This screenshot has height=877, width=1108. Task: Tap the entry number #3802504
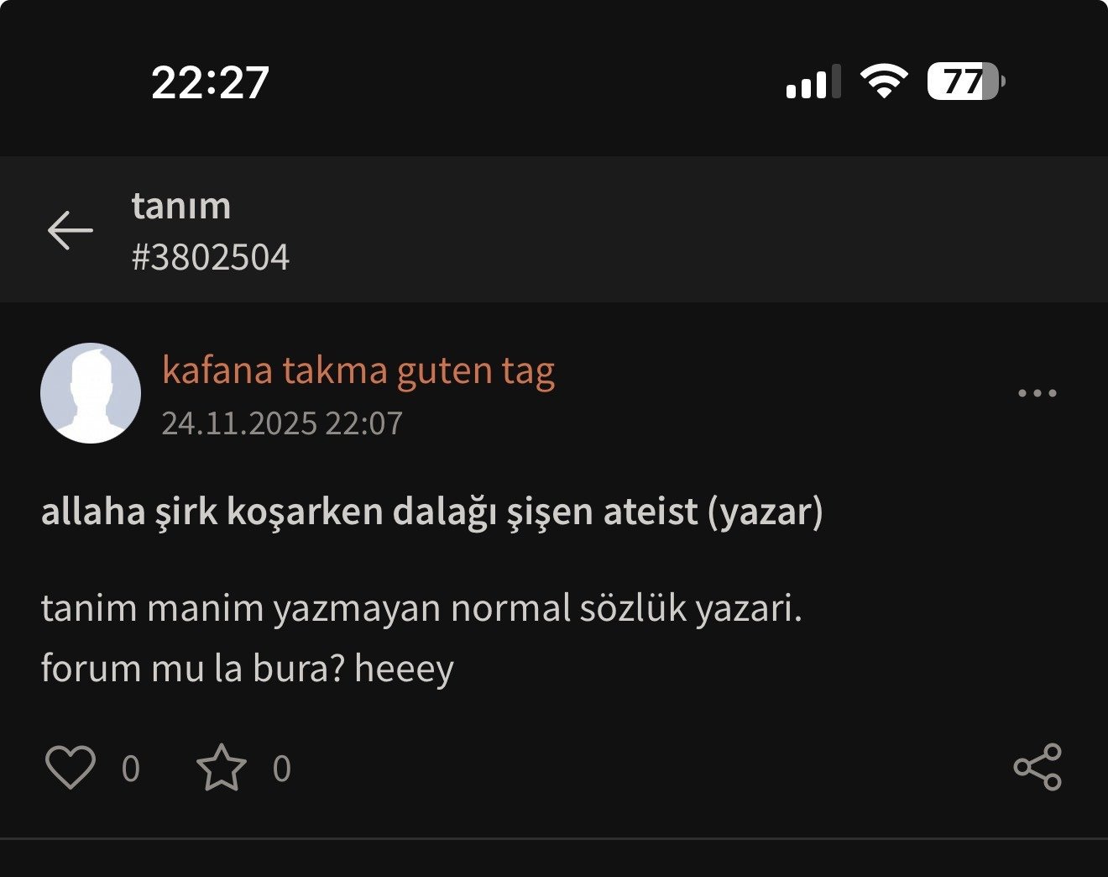pos(211,257)
